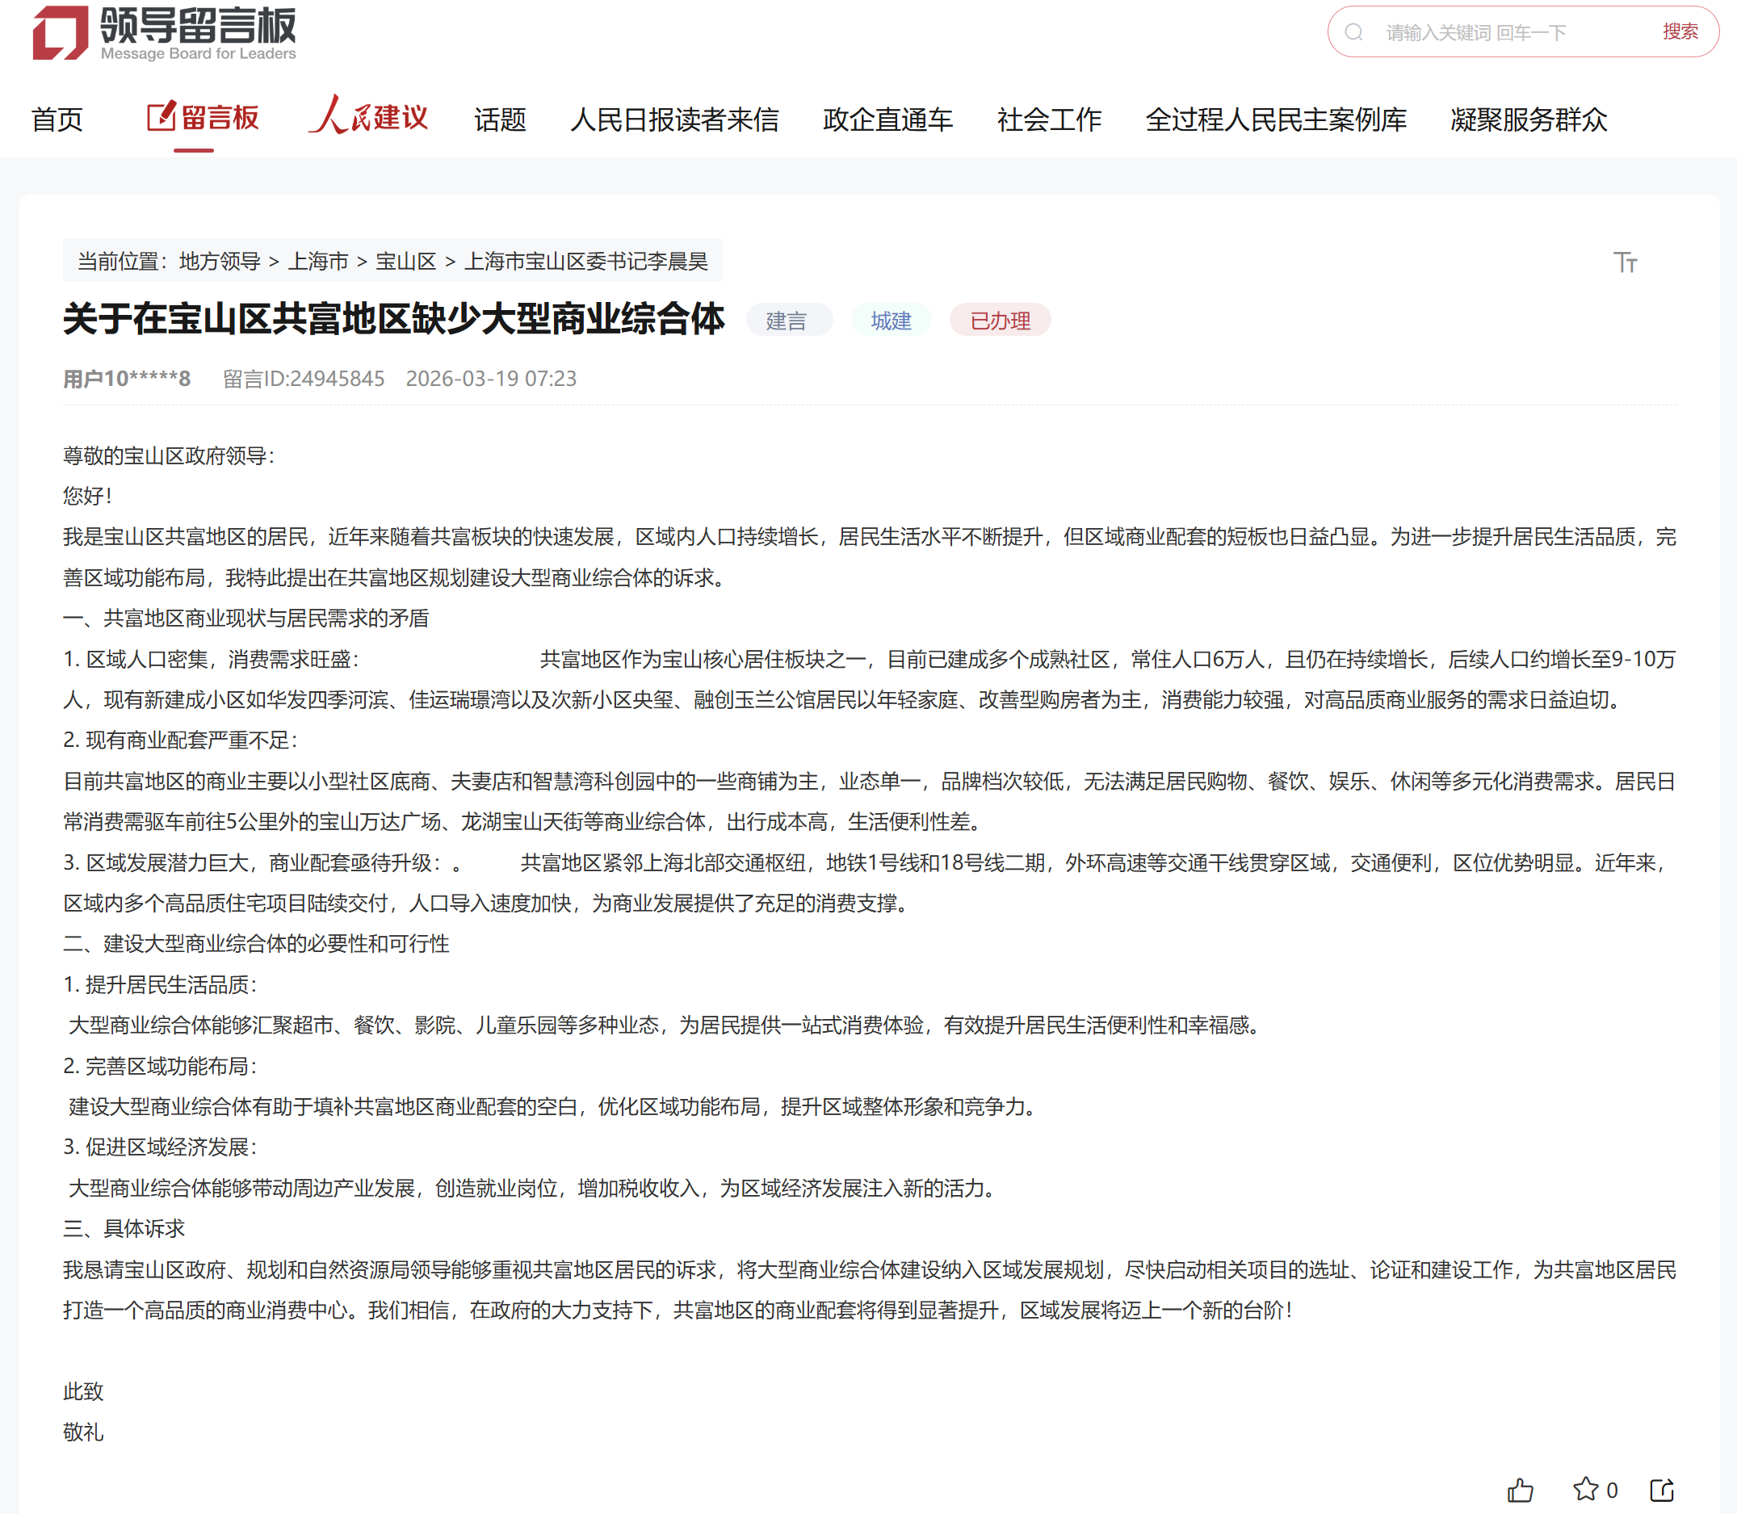
Task: Click the 留言ID:24945845 text
Action: point(304,379)
